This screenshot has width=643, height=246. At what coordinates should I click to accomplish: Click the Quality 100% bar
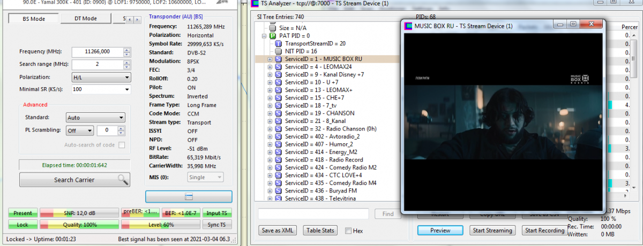[x=79, y=225]
